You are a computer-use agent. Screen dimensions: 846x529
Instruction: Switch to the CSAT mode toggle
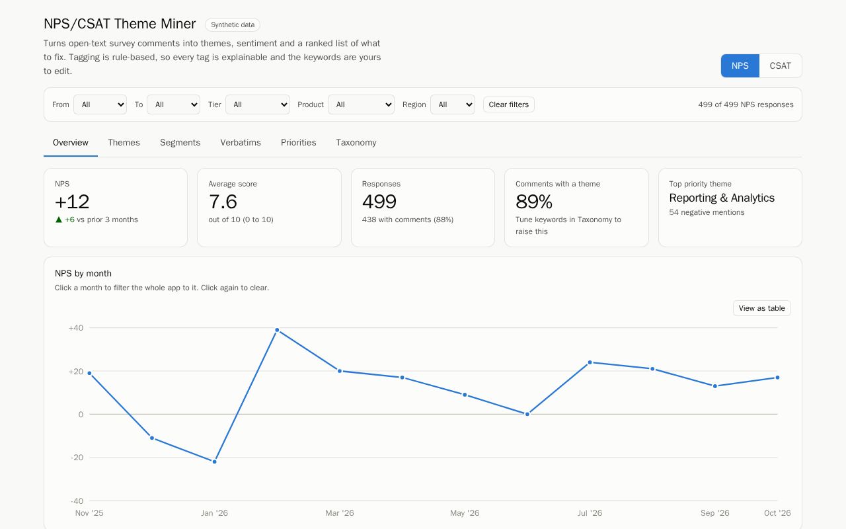781,65
